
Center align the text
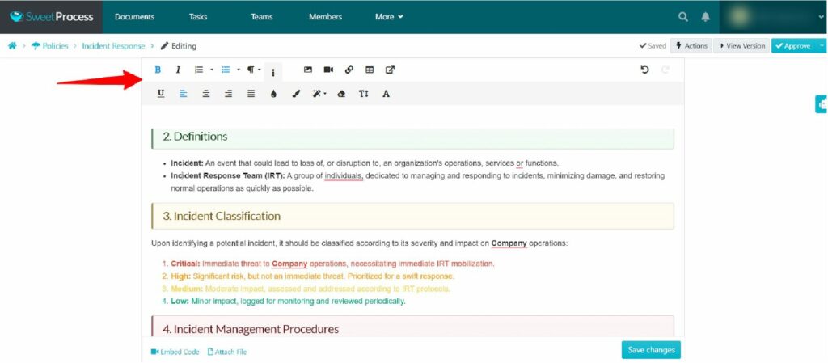[x=206, y=94]
